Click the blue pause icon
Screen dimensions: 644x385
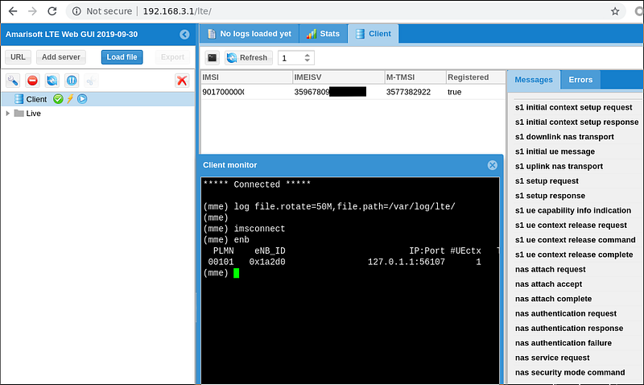[x=72, y=81]
